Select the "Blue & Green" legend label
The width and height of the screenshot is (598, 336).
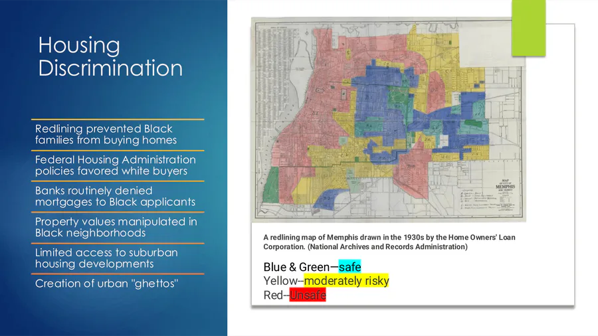pos(296,267)
